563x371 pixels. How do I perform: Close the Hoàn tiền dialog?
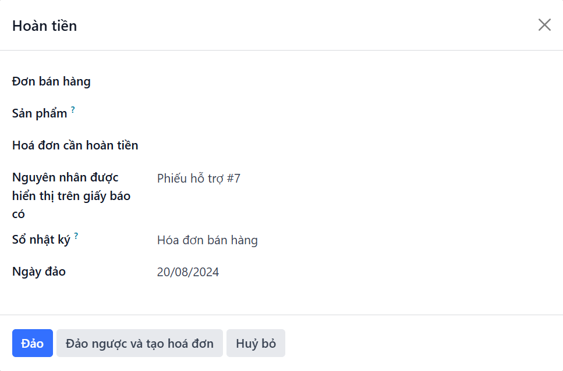pos(544,25)
